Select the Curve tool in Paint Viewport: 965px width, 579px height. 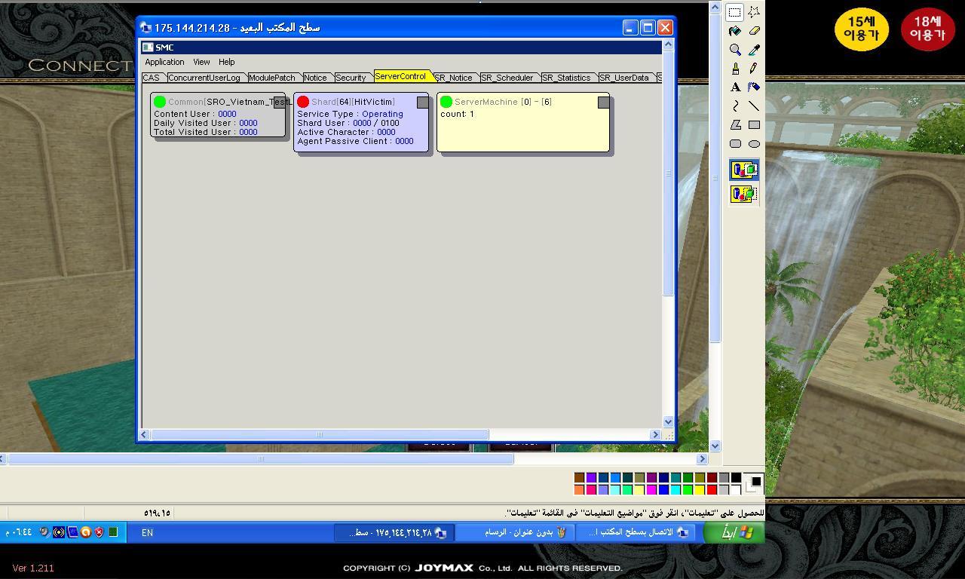(735, 106)
